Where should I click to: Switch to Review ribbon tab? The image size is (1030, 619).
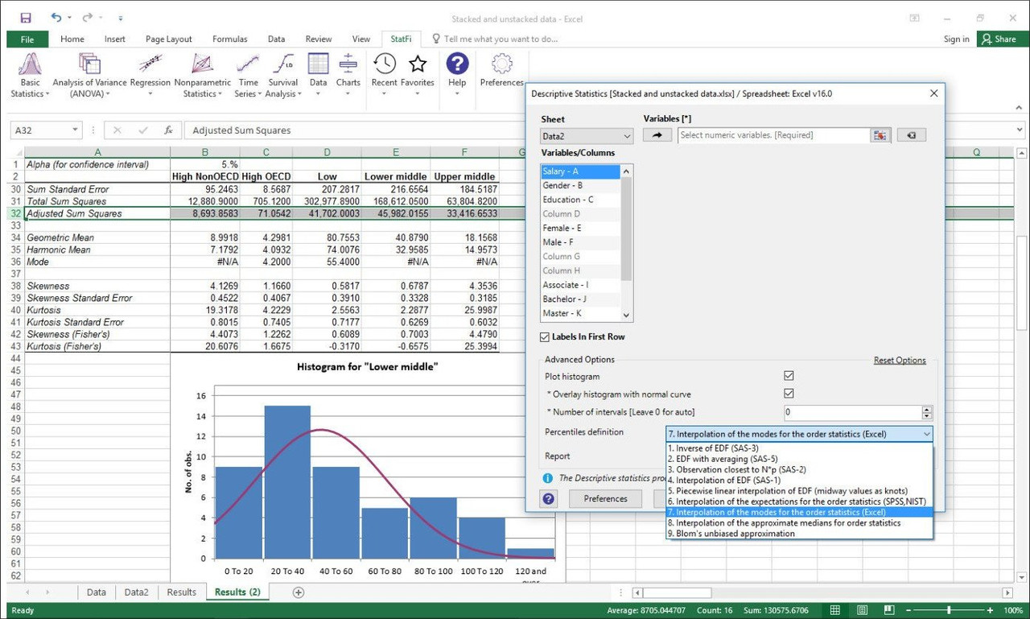point(319,39)
